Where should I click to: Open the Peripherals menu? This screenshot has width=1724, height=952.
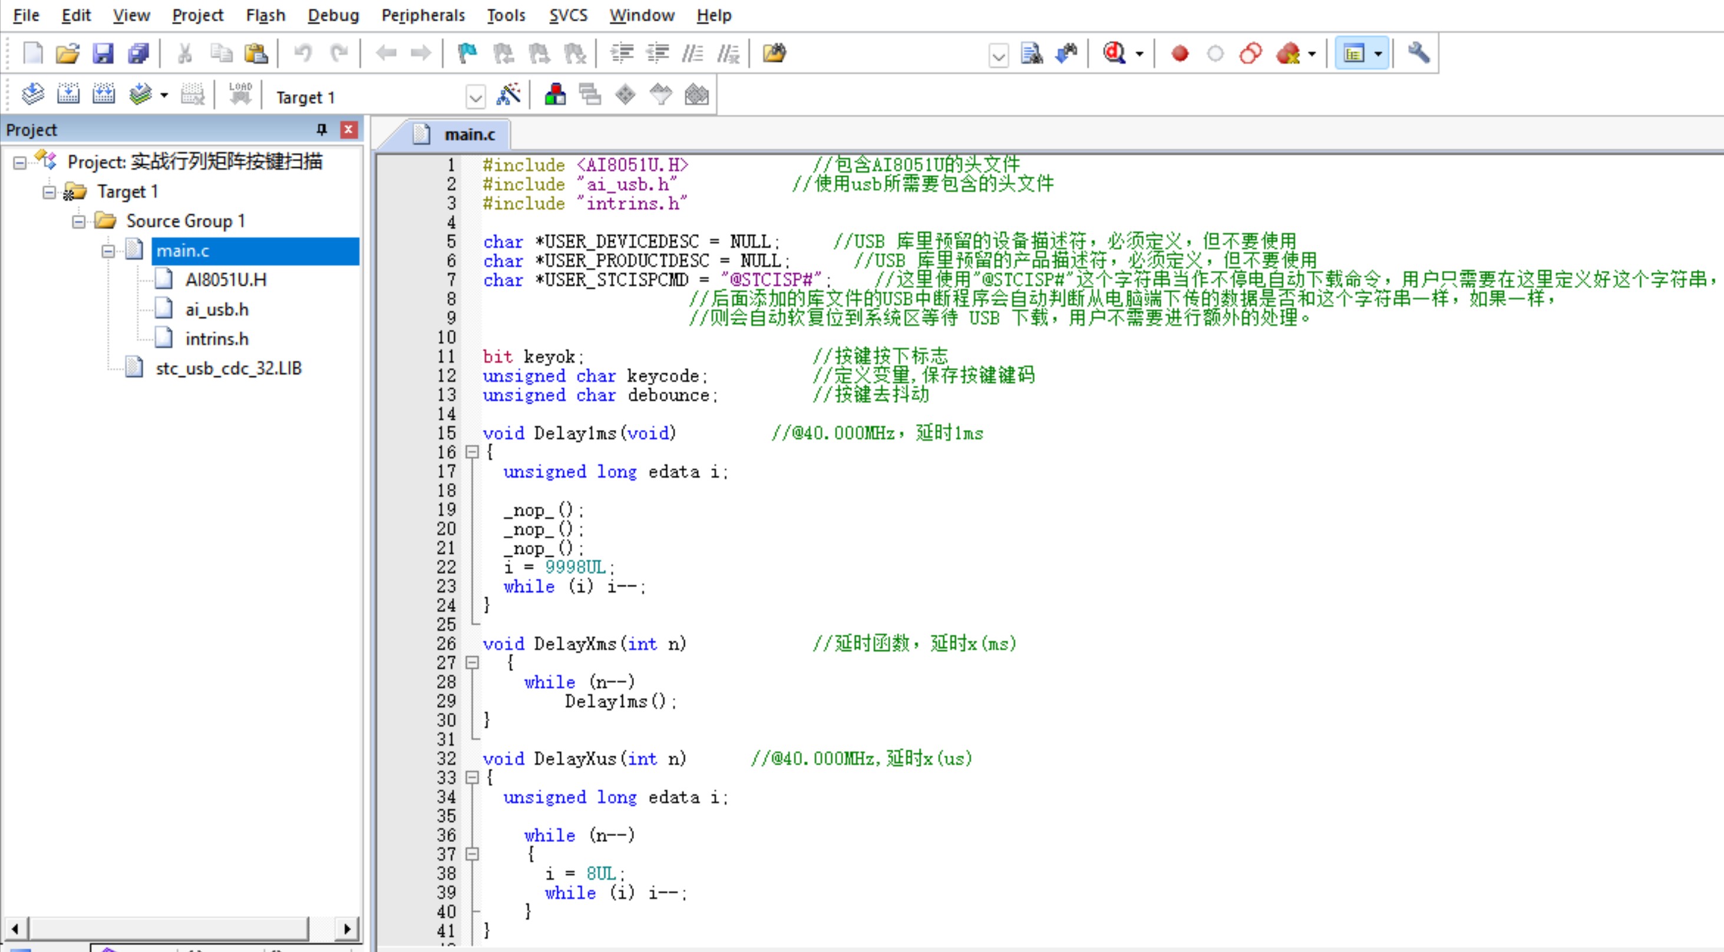pyautogui.click(x=423, y=15)
